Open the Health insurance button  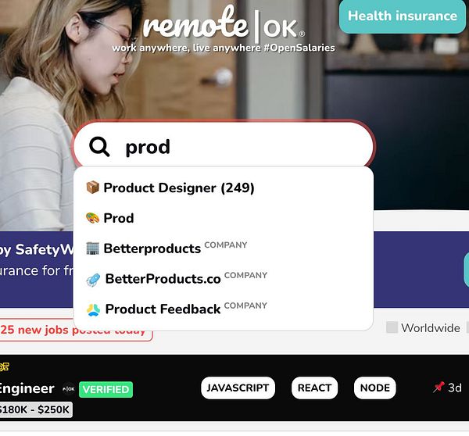tap(403, 16)
